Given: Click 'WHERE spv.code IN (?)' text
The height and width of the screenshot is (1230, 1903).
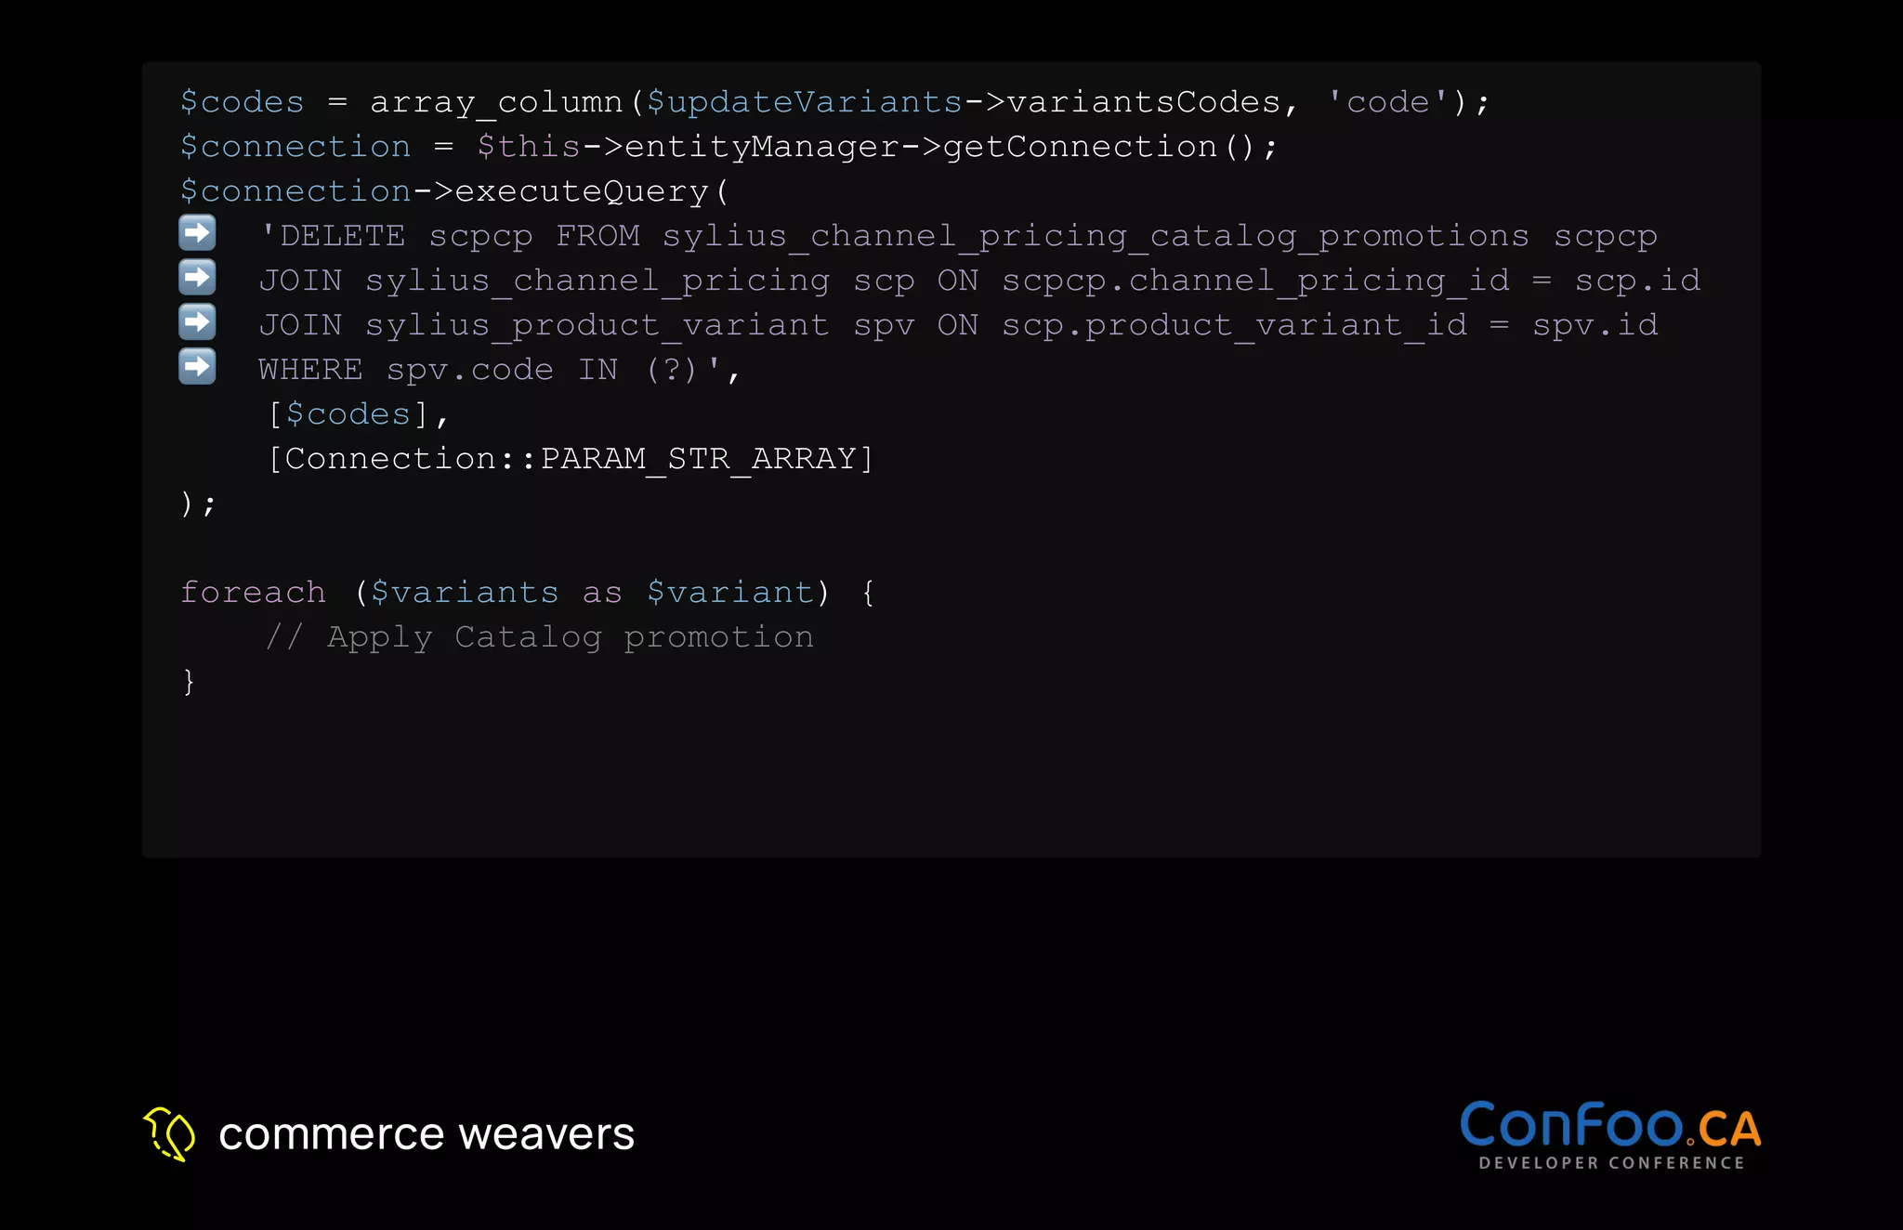Looking at the screenshot, I should [478, 370].
